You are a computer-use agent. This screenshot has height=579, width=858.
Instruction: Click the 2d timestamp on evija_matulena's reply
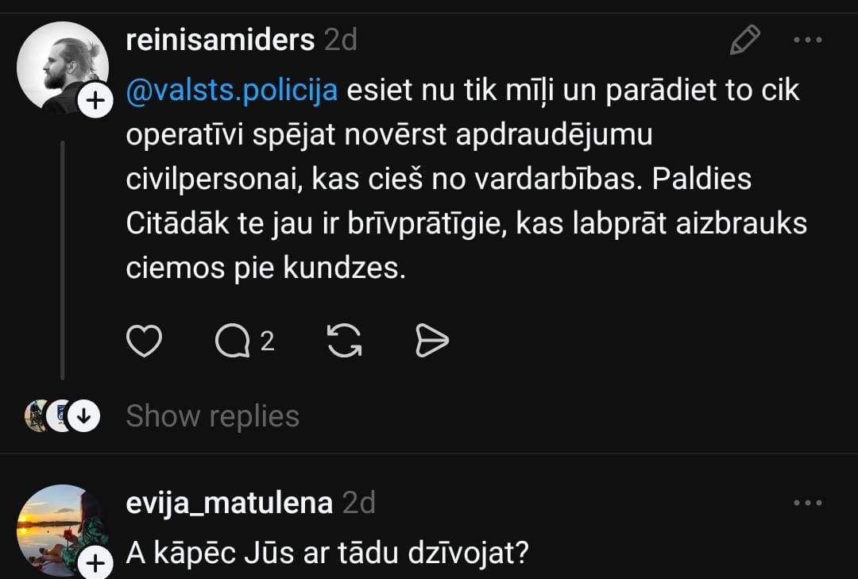click(x=358, y=503)
